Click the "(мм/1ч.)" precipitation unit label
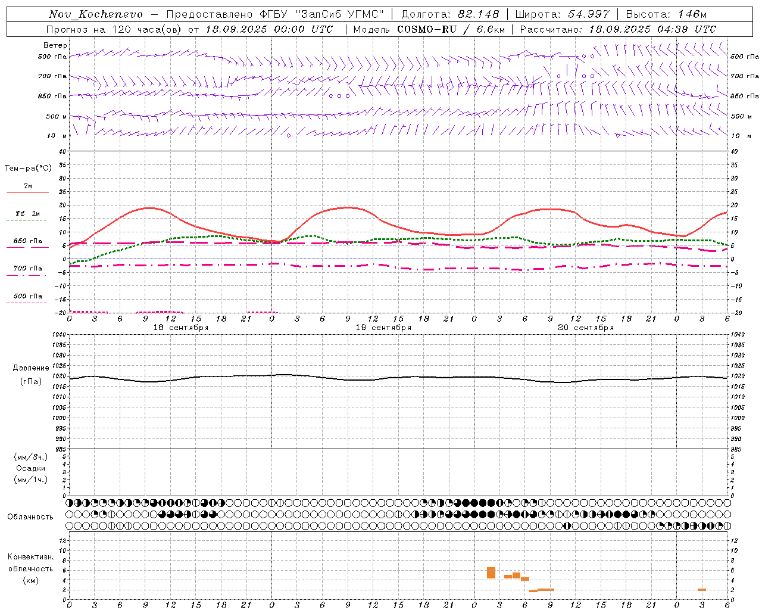 coord(31,480)
